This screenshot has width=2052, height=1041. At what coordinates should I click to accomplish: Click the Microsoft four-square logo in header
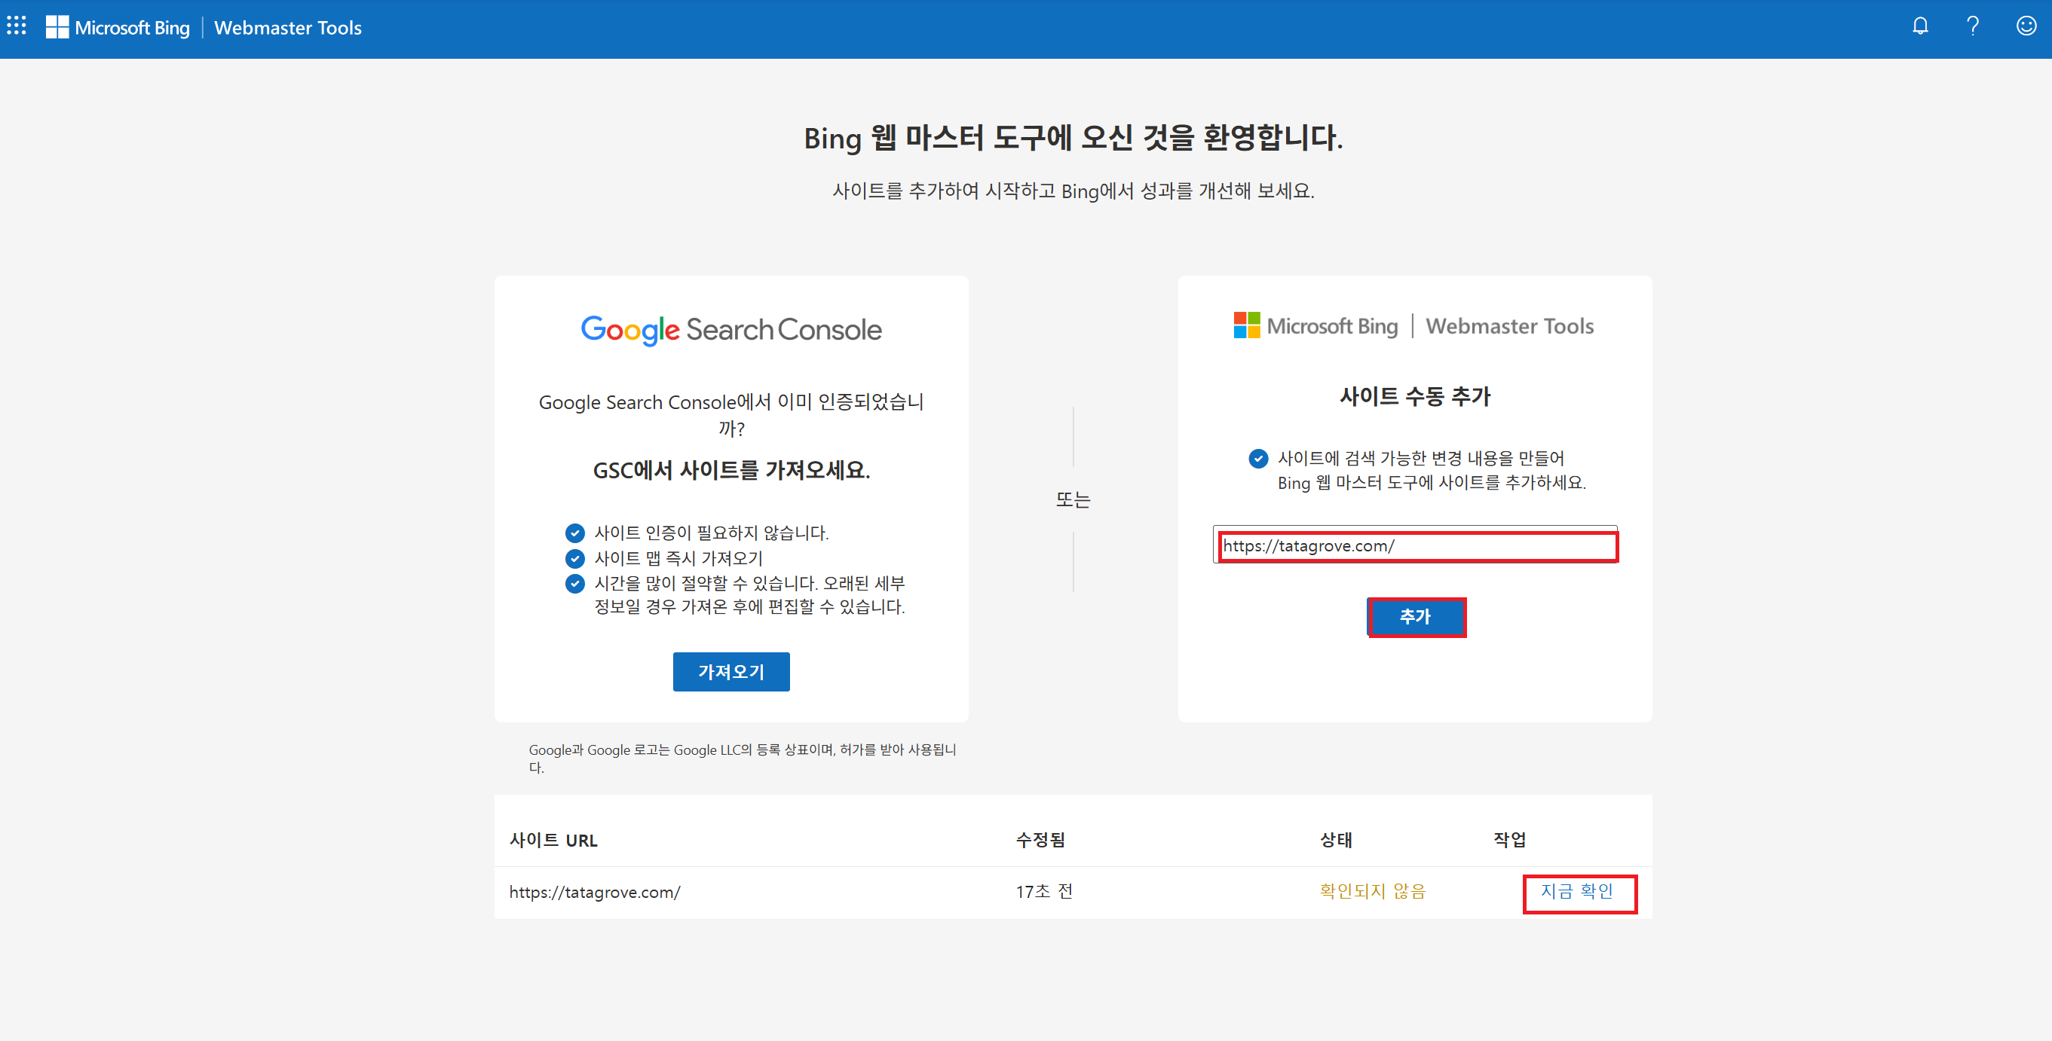56,26
